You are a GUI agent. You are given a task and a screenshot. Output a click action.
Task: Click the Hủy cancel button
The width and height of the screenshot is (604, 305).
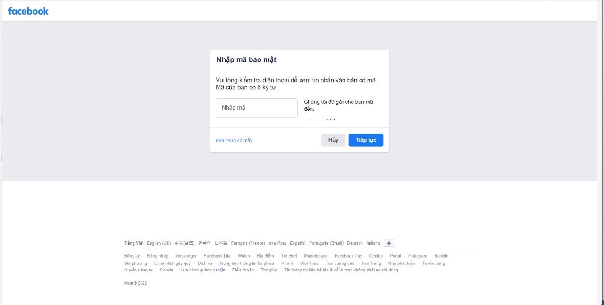[x=334, y=140]
